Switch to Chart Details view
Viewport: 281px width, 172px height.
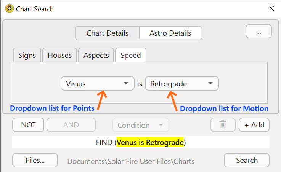(x=108, y=33)
